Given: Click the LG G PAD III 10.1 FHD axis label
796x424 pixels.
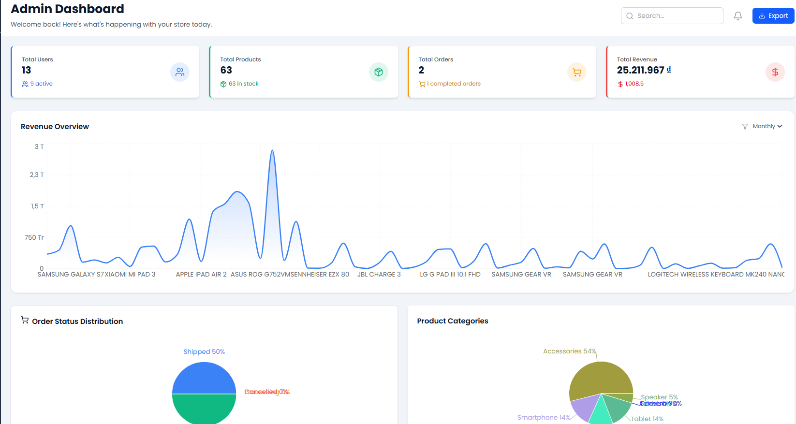Looking at the screenshot, I should [x=450, y=274].
